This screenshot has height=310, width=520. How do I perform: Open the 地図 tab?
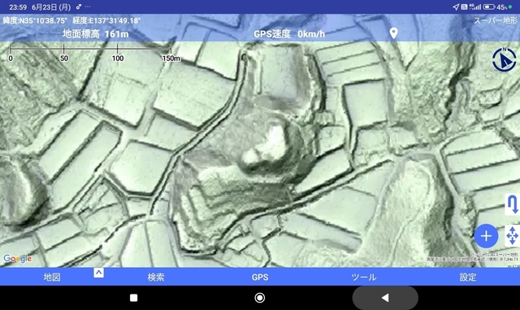(52, 277)
